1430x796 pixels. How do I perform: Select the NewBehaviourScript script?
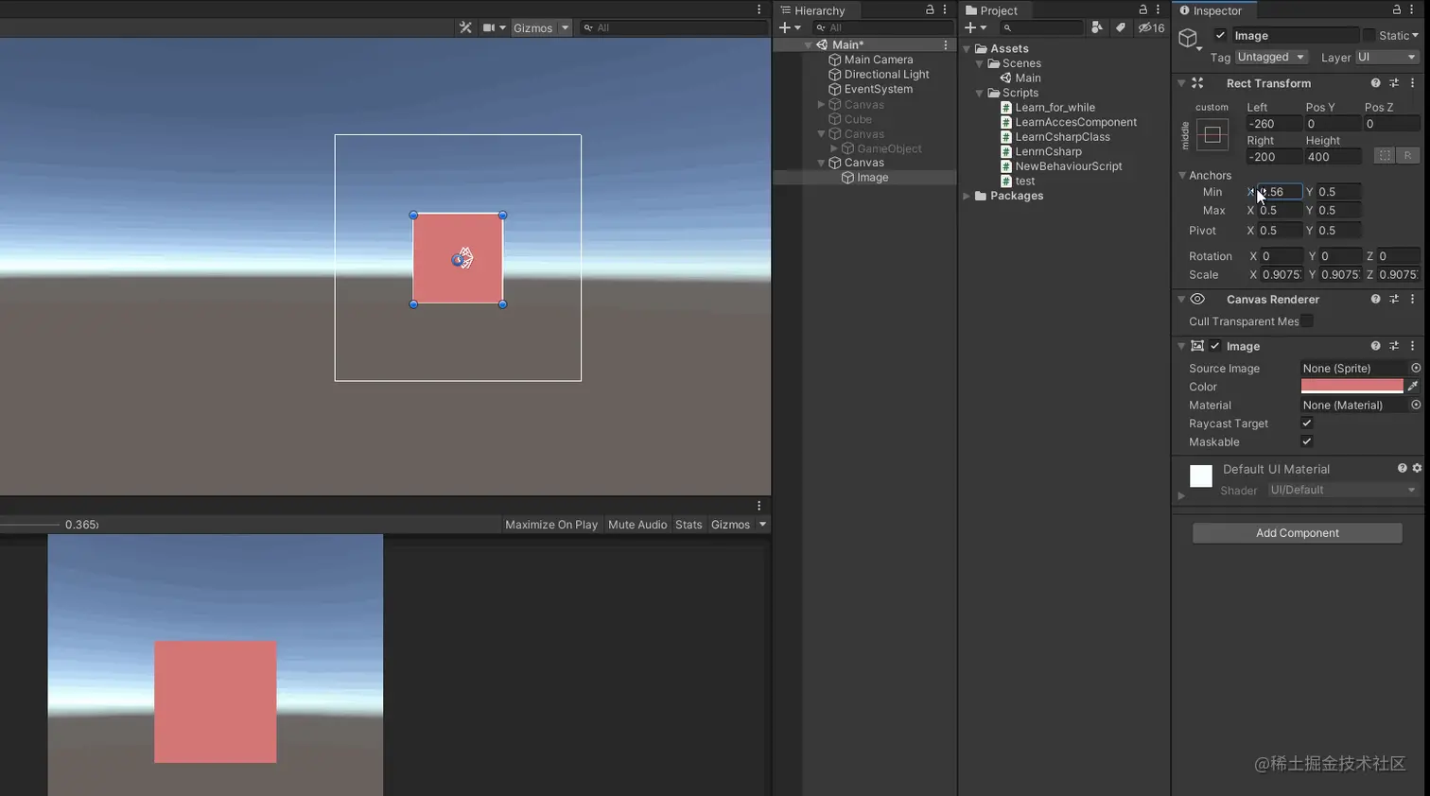tap(1069, 166)
